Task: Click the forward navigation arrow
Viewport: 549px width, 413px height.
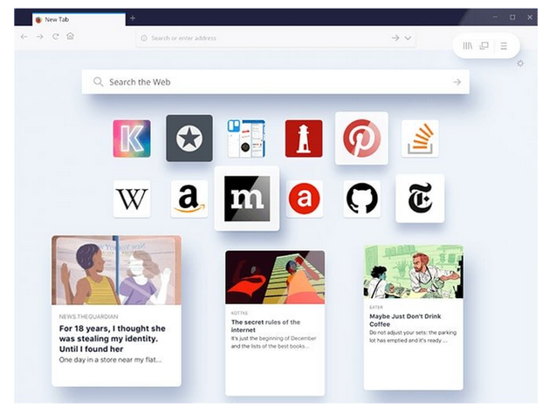Action: click(39, 37)
